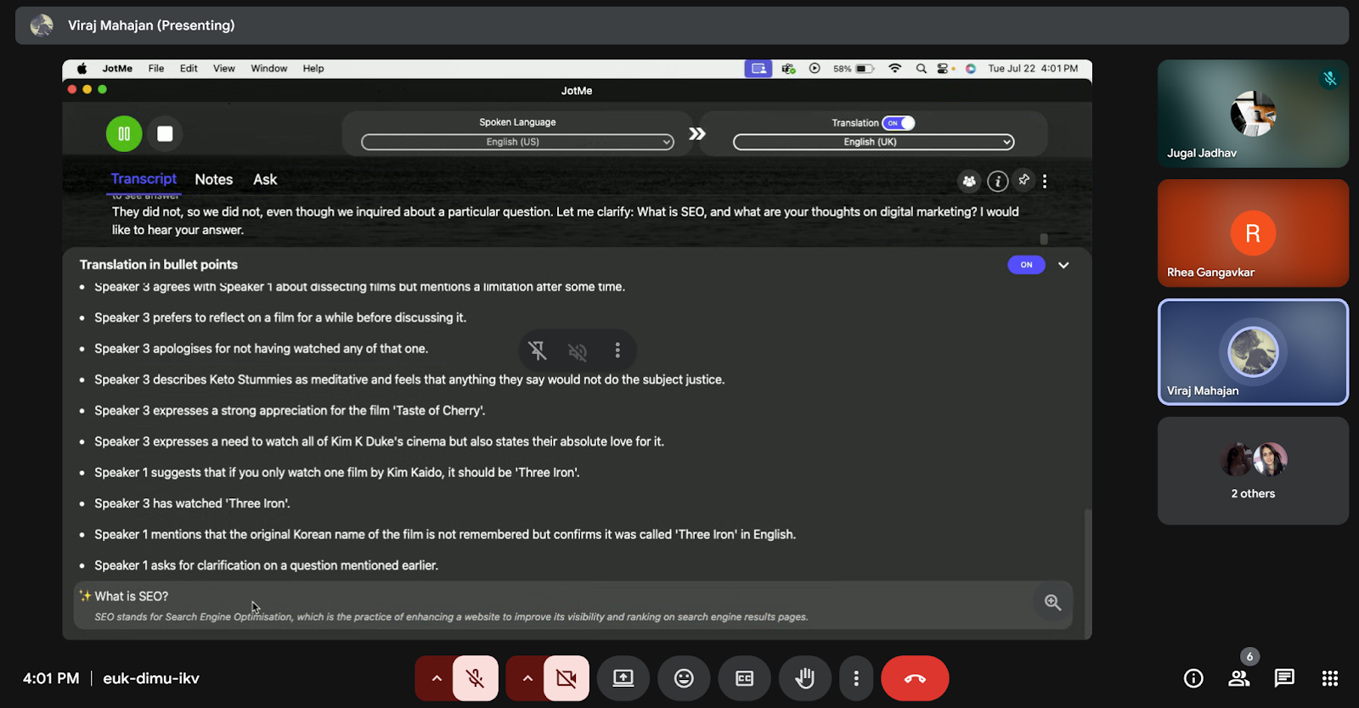Screen dimensions: 1359x708
Task: Open Wi-Fi menu bar icon
Action: (x=895, y=69)
